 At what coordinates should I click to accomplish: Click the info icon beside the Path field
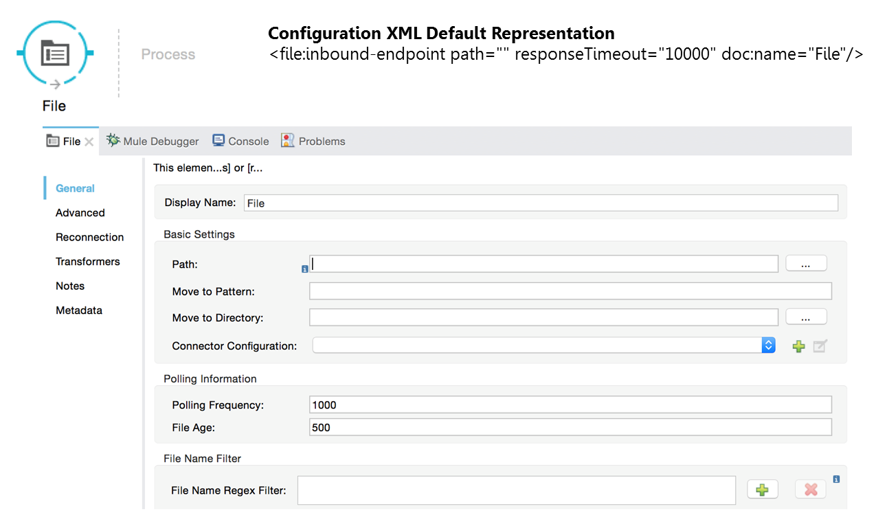(305, 269)
